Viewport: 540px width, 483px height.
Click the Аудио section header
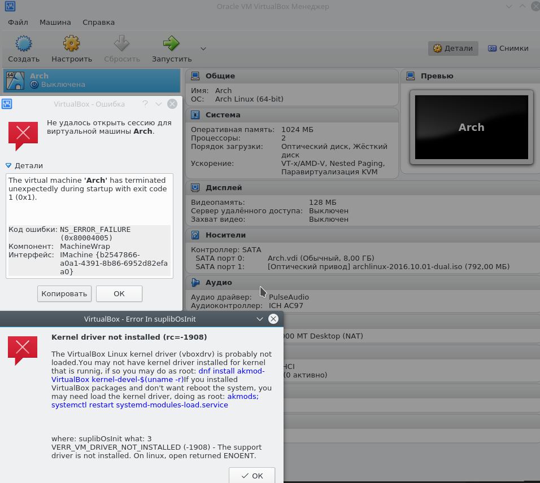[363, 283]
